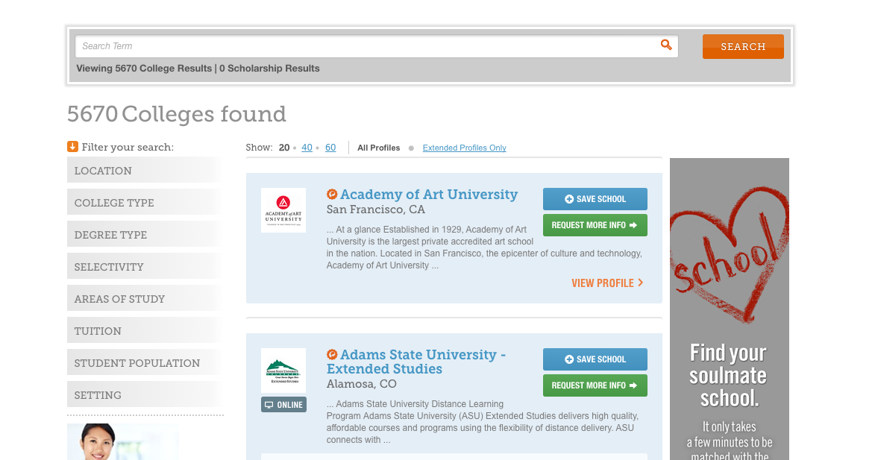
Task: Click the magnifying glass icon in the search bar
Action: pyautogui.click(x=666, y=45)
